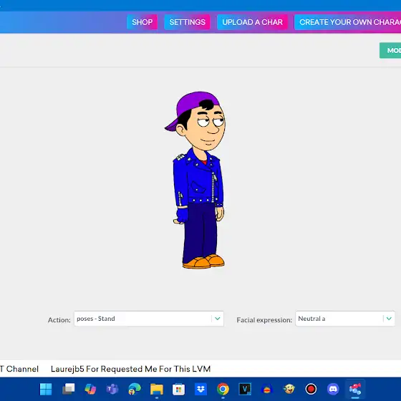Open the Discord taskbar icon
The height and width of the screenshot is (401, 401).
coord(333,389)
